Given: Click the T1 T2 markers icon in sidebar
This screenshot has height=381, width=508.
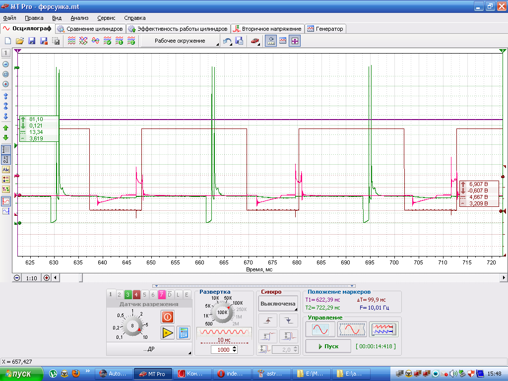Looking at the screenshot, I should (6, 189).
